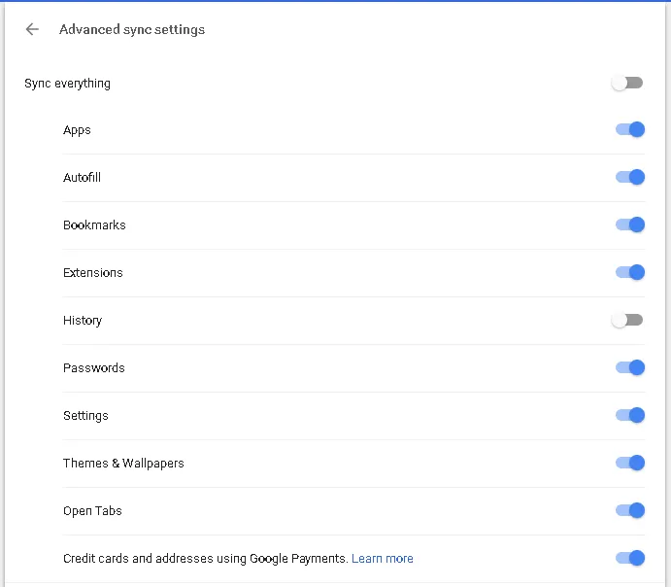Enable the History sync toggle

pos(627,320)
